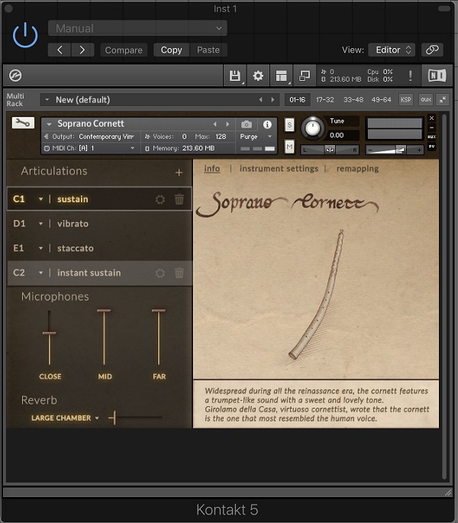458x523 pixels.
Task: Switch to rack page 17-32
Action: [325, 100]
